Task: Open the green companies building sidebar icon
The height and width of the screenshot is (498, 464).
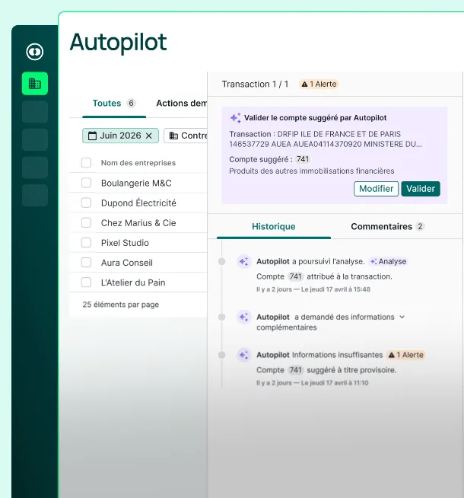Action: [35, 84]
